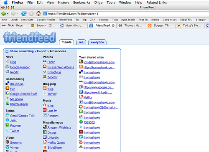Viewport: 209px width, 152px height.
Task: Click the Blog RSS icon under Blogging
Action: tap(45, 88)
